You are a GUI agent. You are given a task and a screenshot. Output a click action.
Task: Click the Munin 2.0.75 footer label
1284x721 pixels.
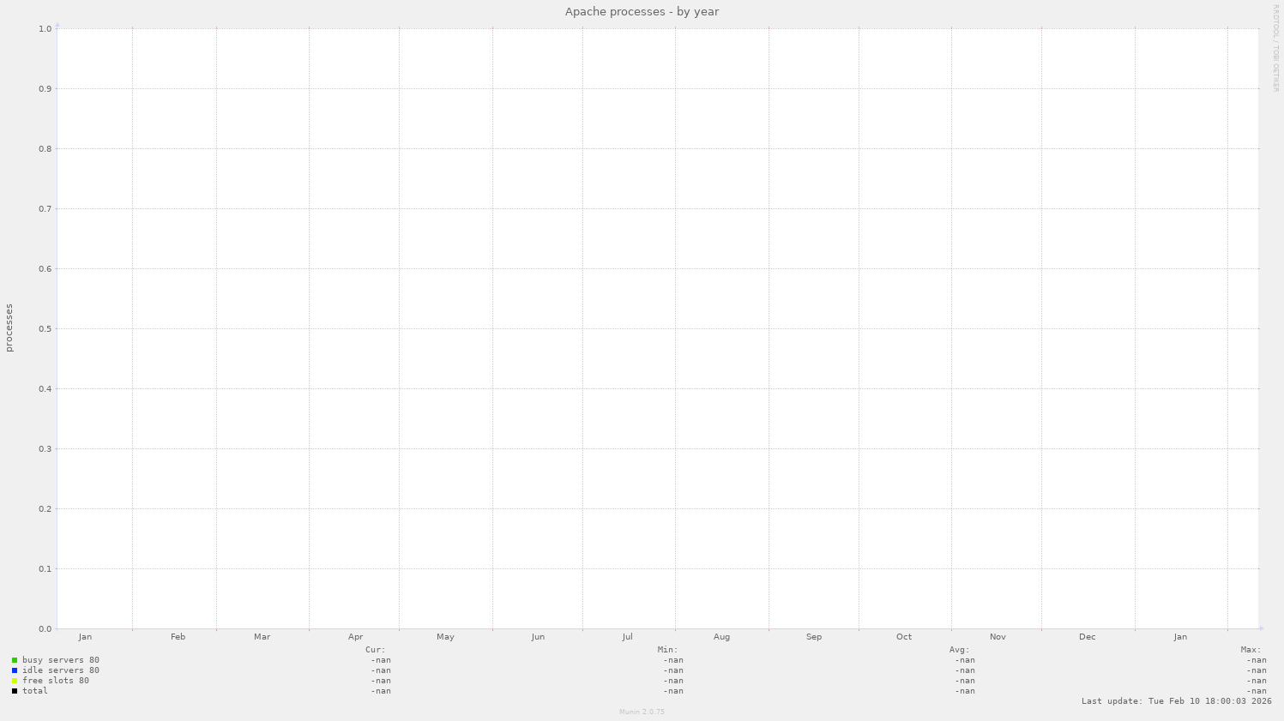click(642, 711)
